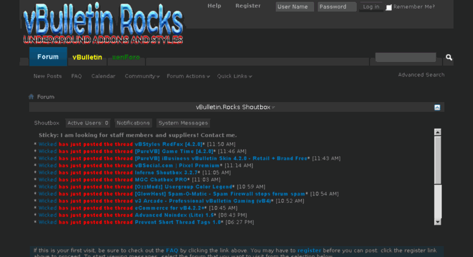Collapse the Shoutbox panel icon
Screen dimensions: 473x257
(437, 108)
